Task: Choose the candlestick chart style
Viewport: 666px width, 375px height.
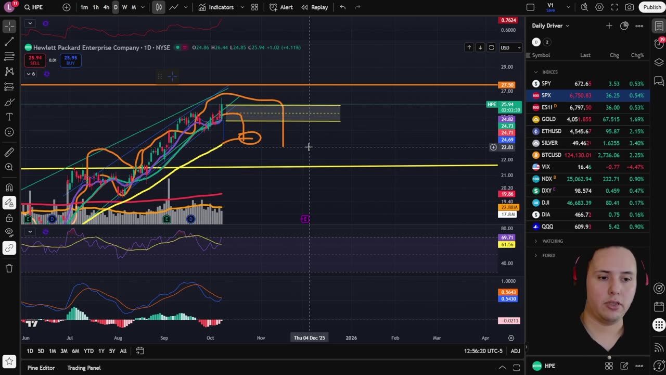Action: [x=159, y=7]
